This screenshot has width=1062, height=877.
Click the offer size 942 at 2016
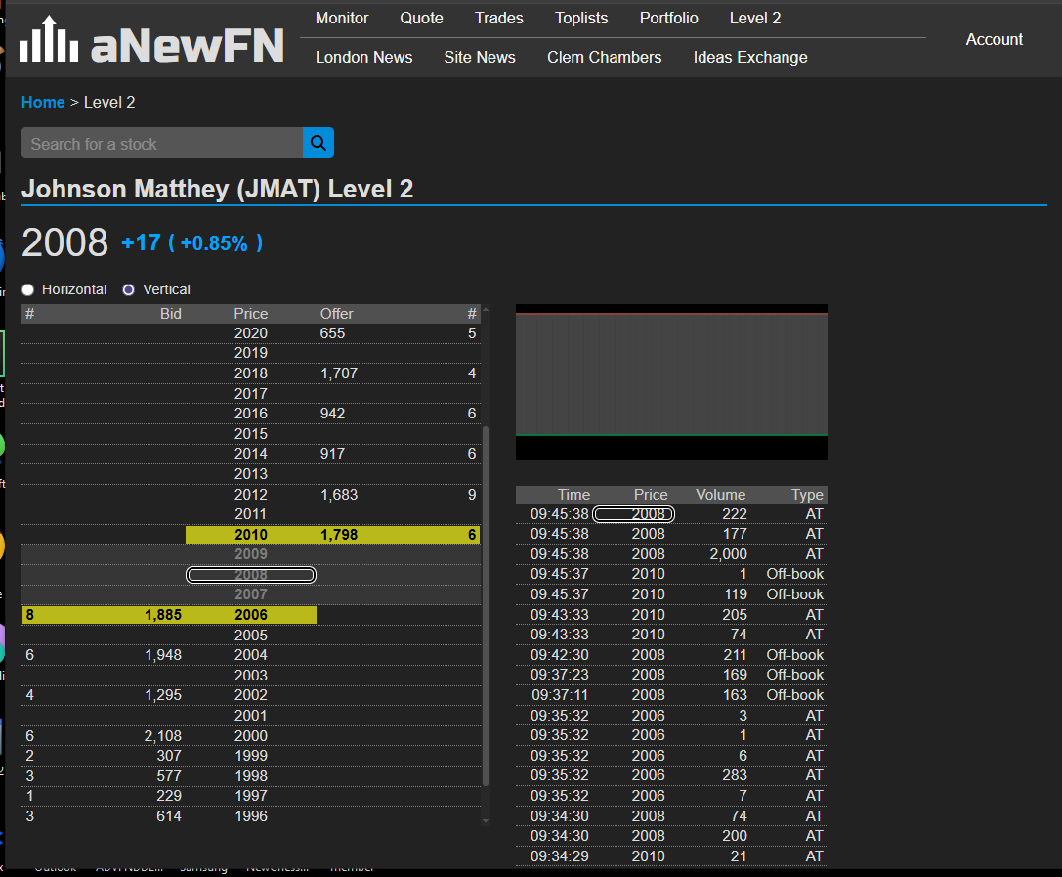coord(332,414)
